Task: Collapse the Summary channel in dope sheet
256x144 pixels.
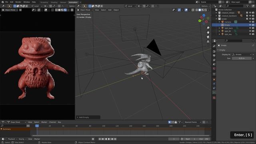Action: click(2, 129)
